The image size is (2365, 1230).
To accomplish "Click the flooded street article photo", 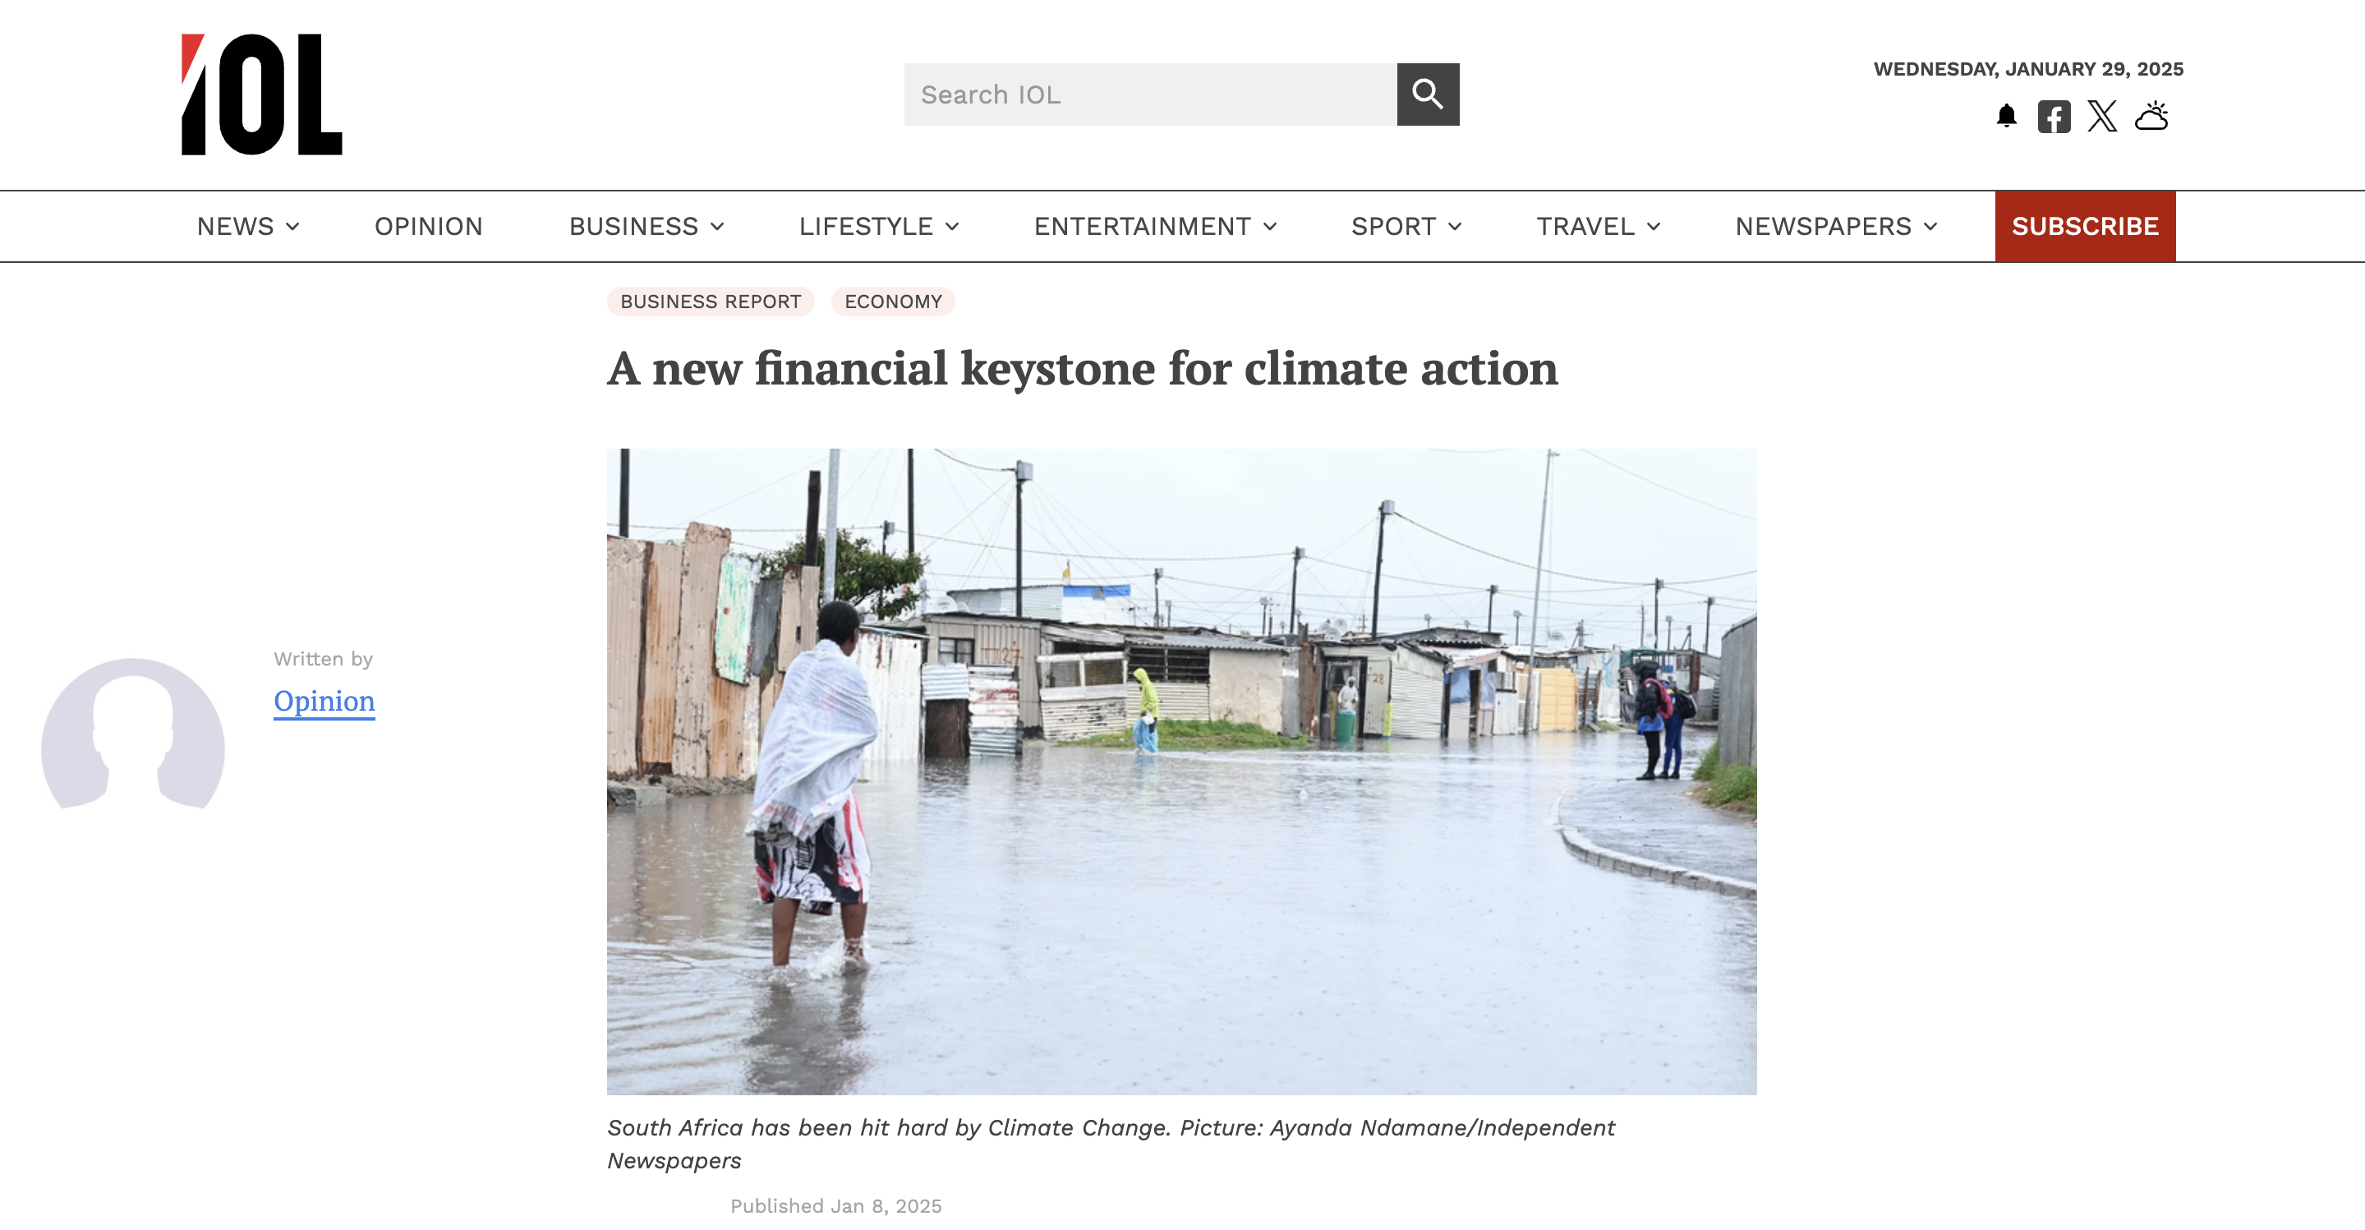I will 1180,771.
